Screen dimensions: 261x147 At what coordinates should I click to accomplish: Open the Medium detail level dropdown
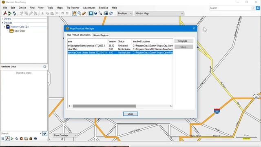[125, 13]
